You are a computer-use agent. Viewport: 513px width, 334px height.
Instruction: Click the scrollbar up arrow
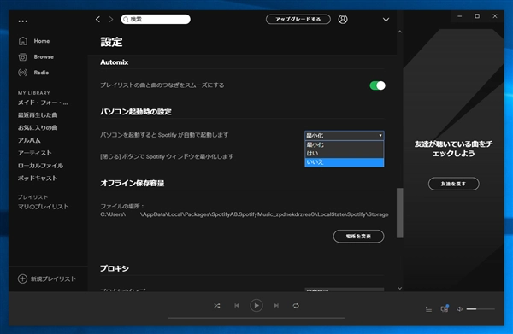coord(400,32)
